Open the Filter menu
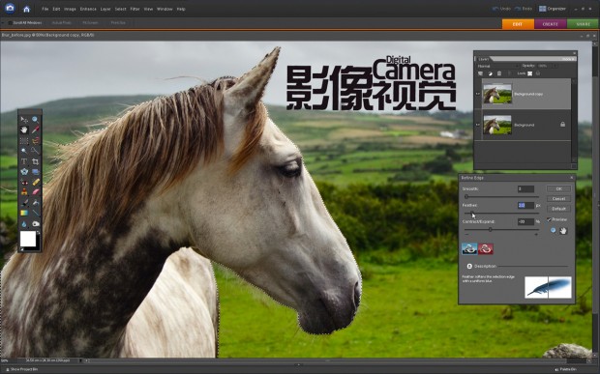This screenshot has height=374, width=600. [x=135, y=9]
